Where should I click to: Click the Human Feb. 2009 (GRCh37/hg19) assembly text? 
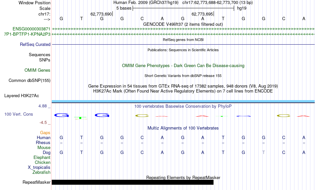[x=146, y=3]
